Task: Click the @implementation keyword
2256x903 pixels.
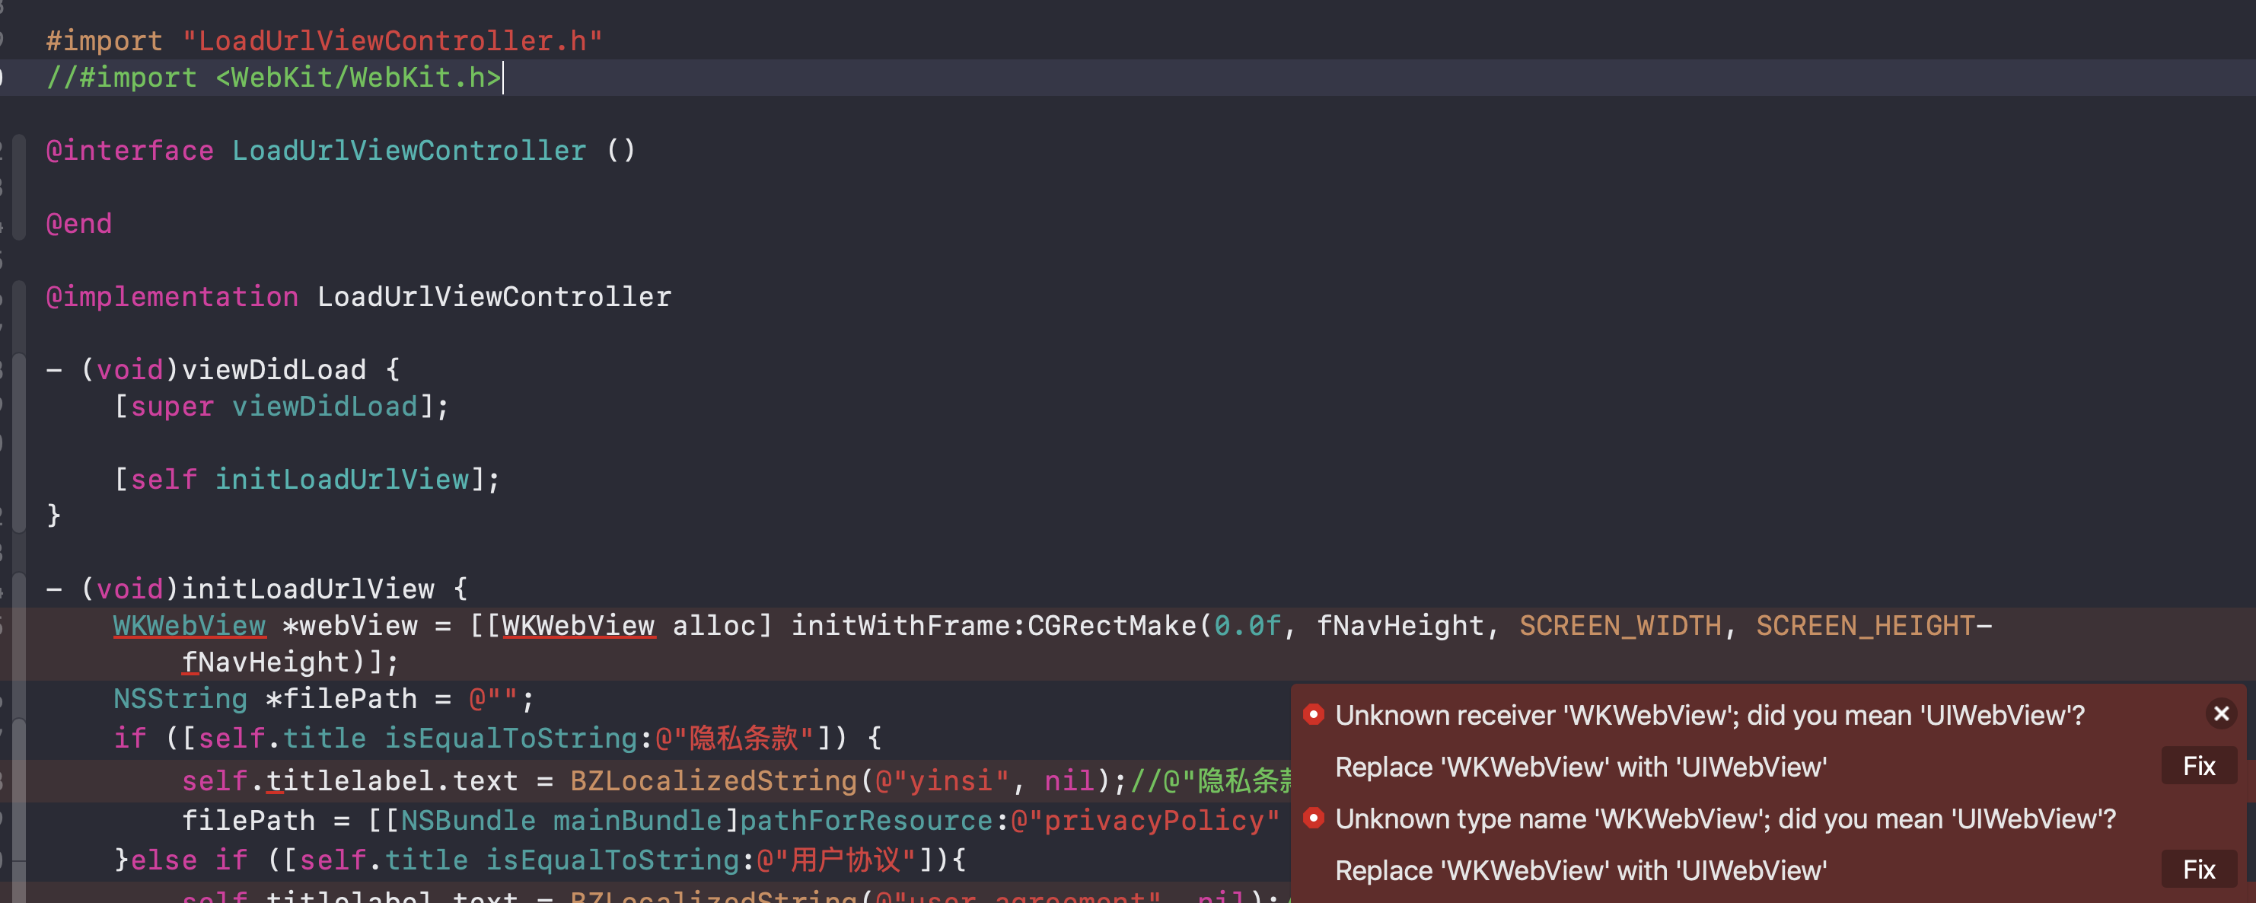Action: tap(173, 297)
